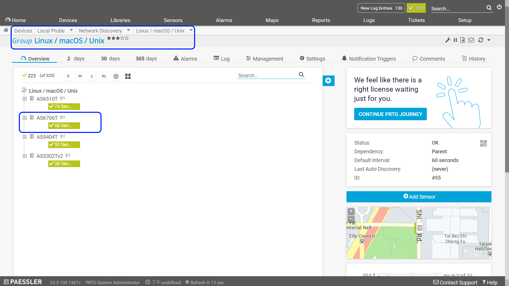The image size is (509, 286).
Task: Click the device tree search magnifier
Action: coord(301,75)
